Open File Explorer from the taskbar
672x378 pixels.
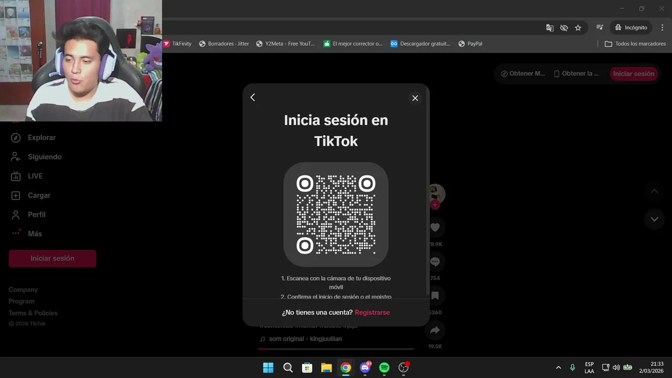(327, 367)
